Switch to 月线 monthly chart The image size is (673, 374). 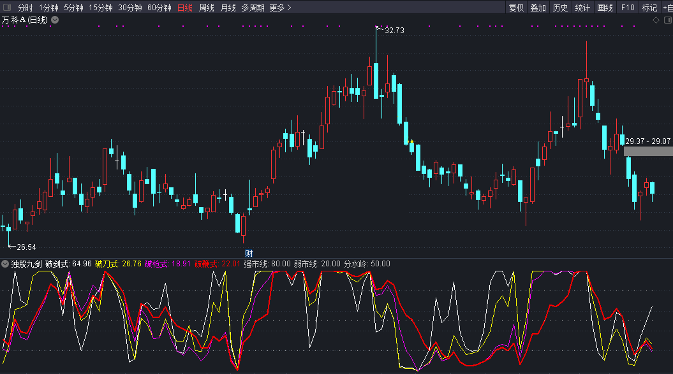pyautogui.click(x=228, y=8)
